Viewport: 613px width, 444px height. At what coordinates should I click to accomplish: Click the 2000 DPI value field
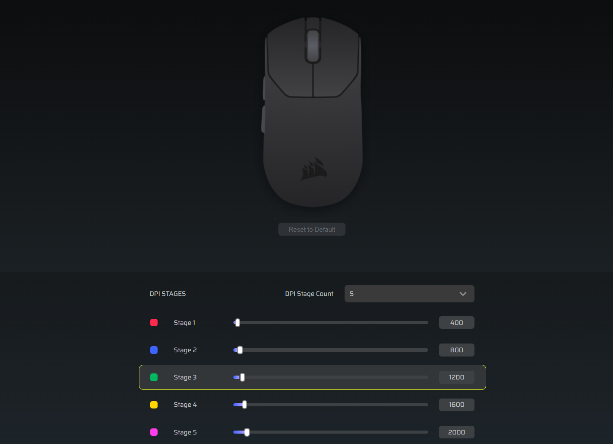coord(456,432)
